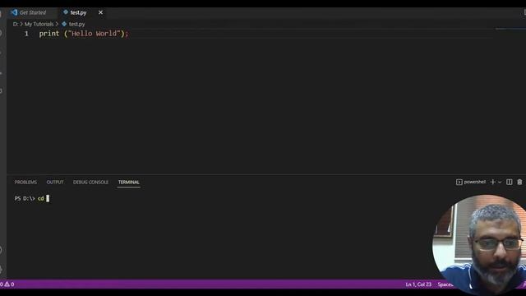This screenshot has height=296, width=526.
Task: Click the Python file icon in breadcrumb
Action: (x=64, y=24)
